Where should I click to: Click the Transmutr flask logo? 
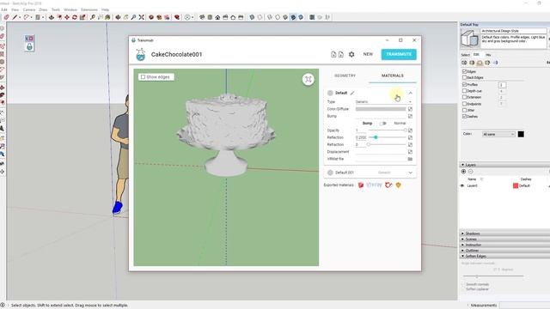pos(141,54)
